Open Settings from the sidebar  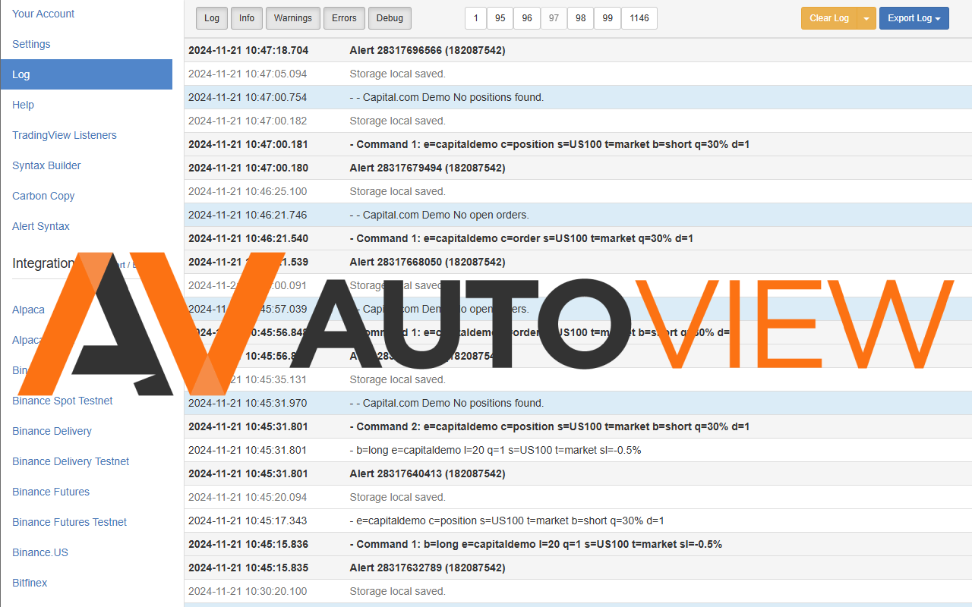31,43
